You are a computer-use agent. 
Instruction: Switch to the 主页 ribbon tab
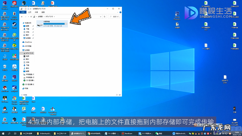click(30, 12)
